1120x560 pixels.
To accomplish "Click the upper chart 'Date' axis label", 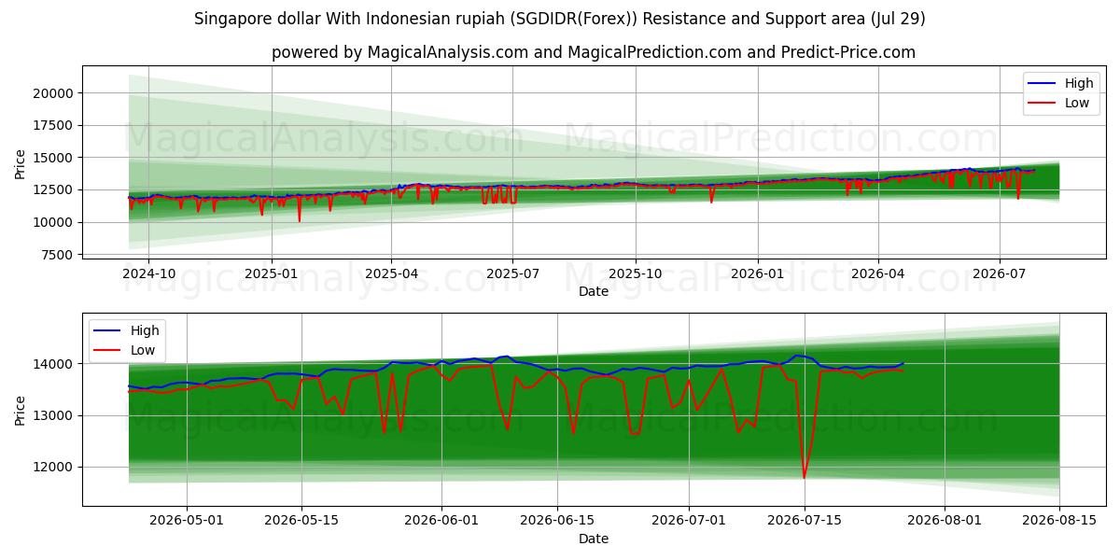I will [594, 291].
